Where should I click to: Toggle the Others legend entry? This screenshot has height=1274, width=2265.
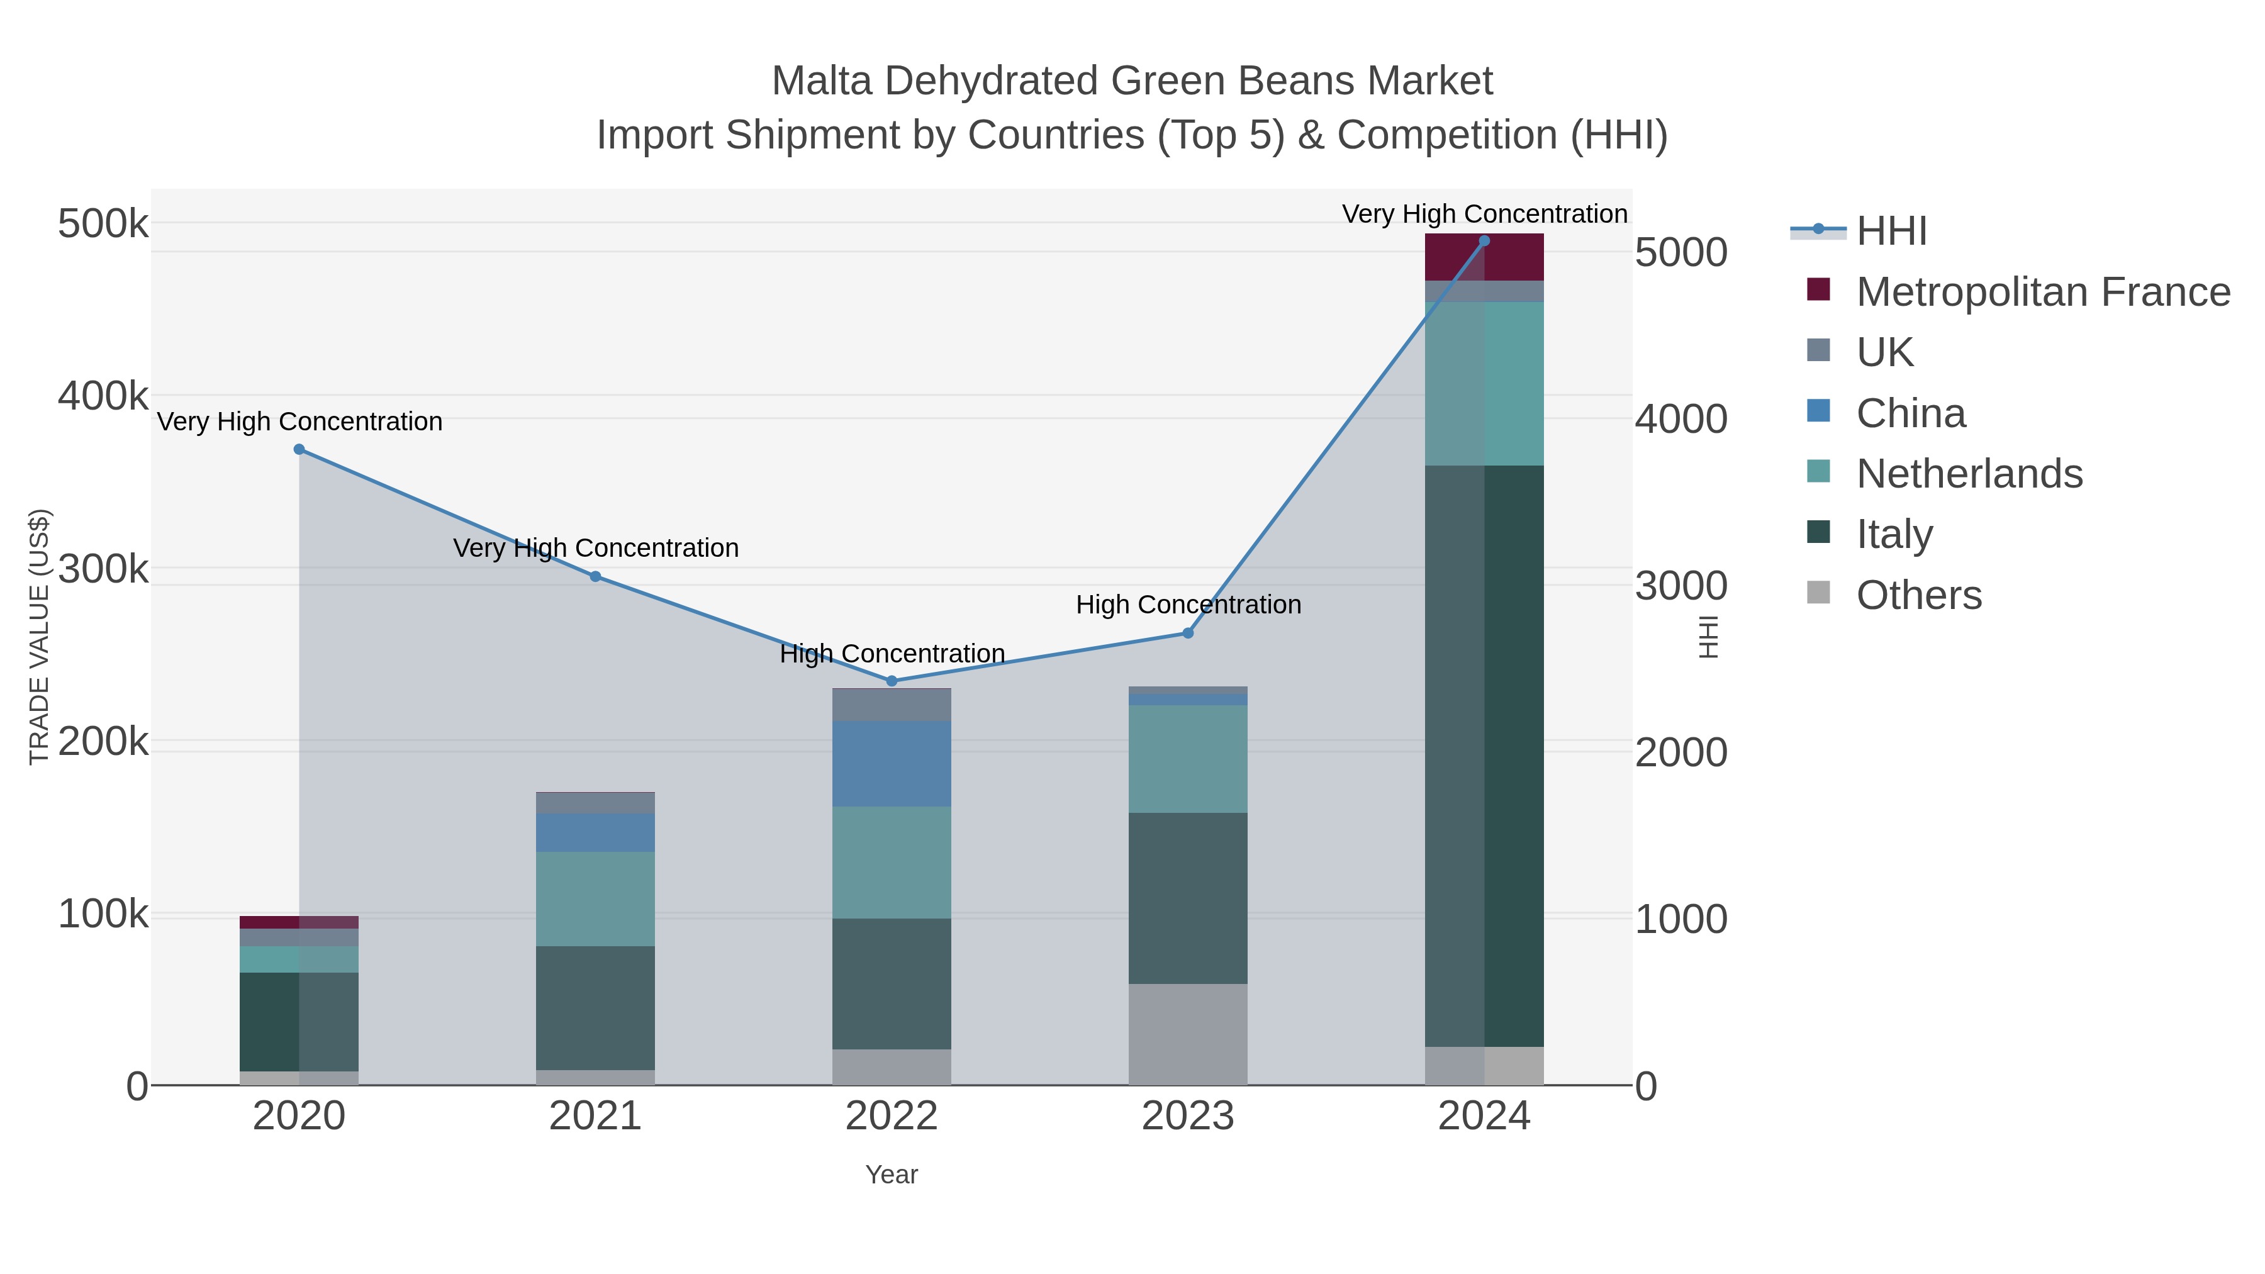[x=1894, y=595]
